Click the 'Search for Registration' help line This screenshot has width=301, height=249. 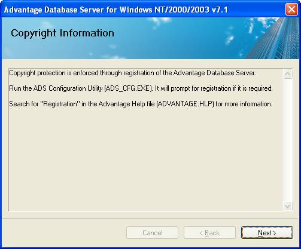coord(141,104)
